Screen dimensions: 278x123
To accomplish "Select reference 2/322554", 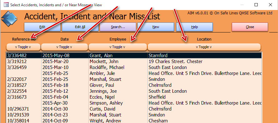I will 17,91.
